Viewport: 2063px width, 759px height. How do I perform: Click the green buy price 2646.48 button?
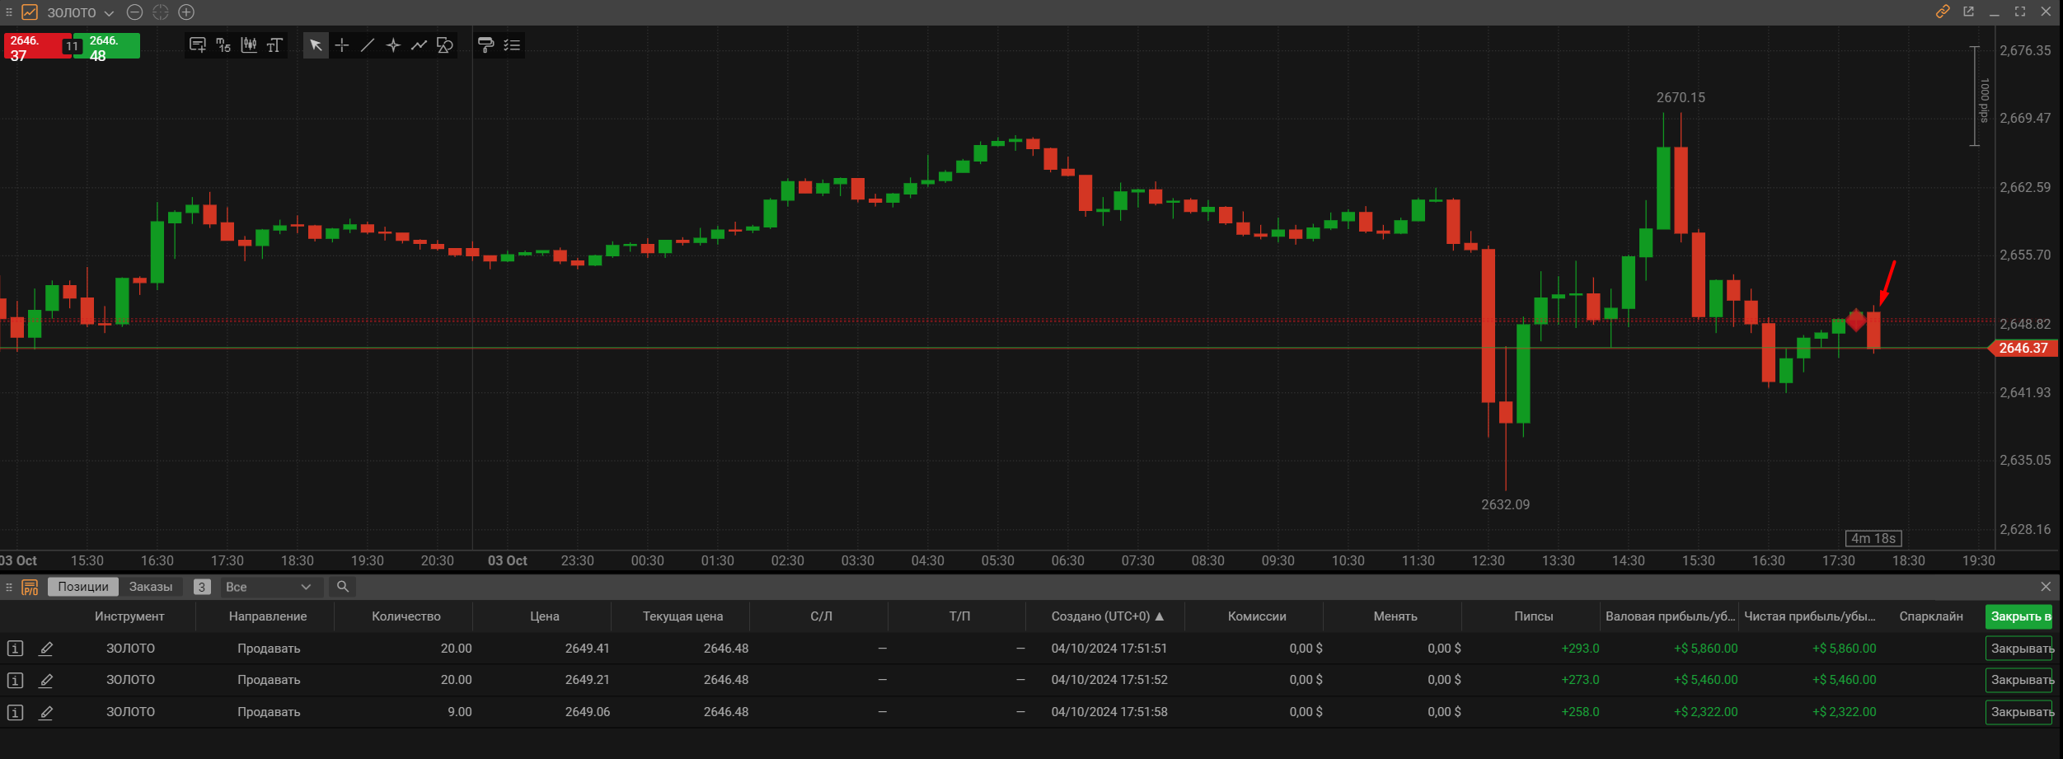pos(110,47)
